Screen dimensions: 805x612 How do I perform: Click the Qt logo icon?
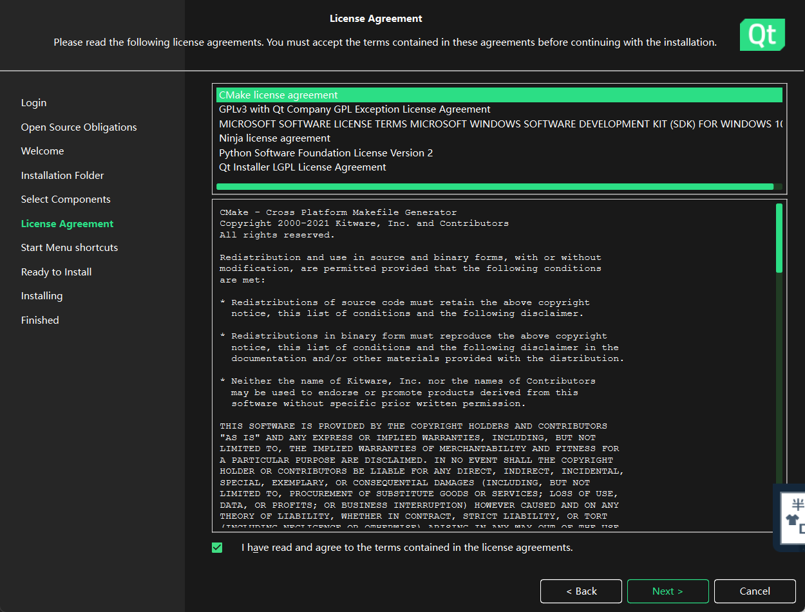tap(762, 35)
